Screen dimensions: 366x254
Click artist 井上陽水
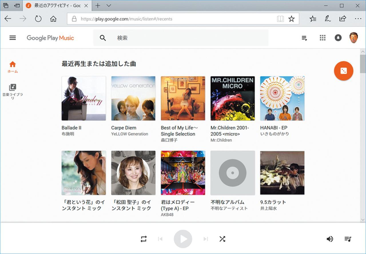(268, 208)
